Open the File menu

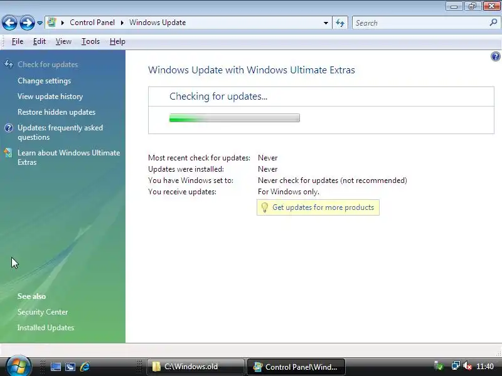18,41
